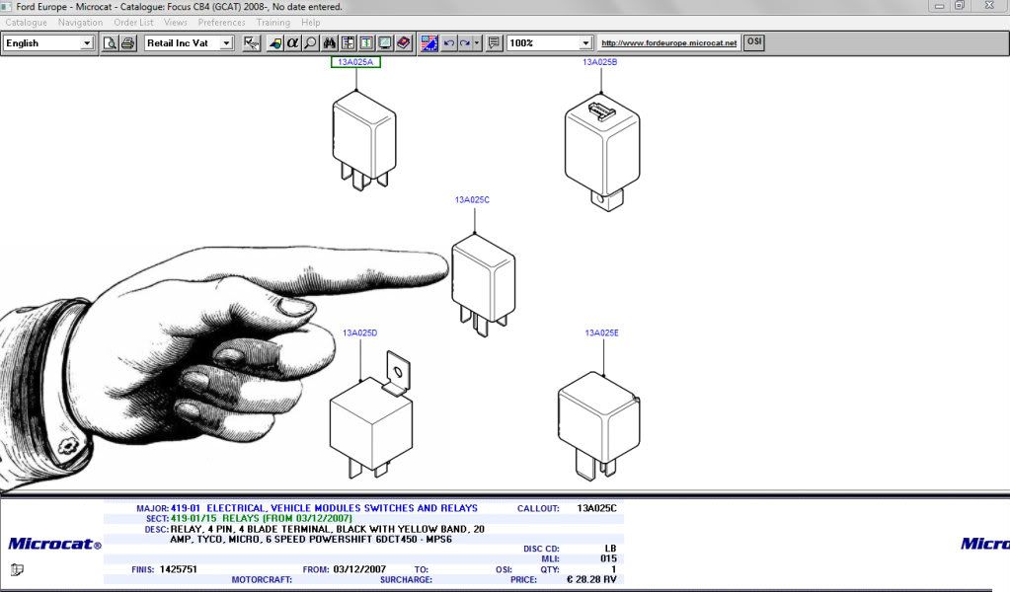Open the Navigation menu
The image size is (1010, 592).
[81, 23]
